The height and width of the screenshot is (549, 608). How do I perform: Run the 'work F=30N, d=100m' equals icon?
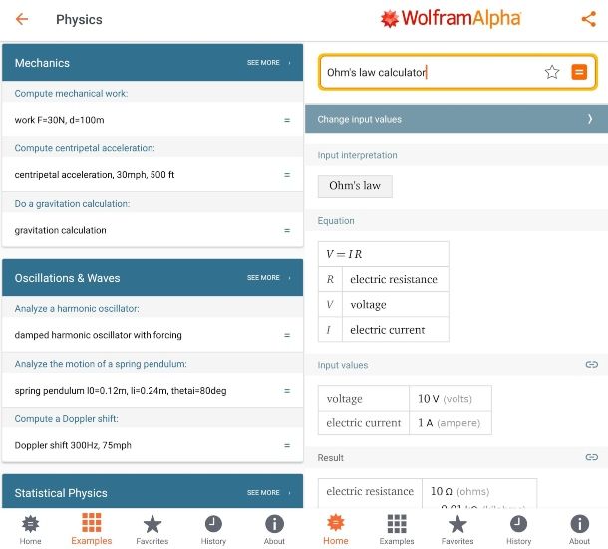pos(287,120)
